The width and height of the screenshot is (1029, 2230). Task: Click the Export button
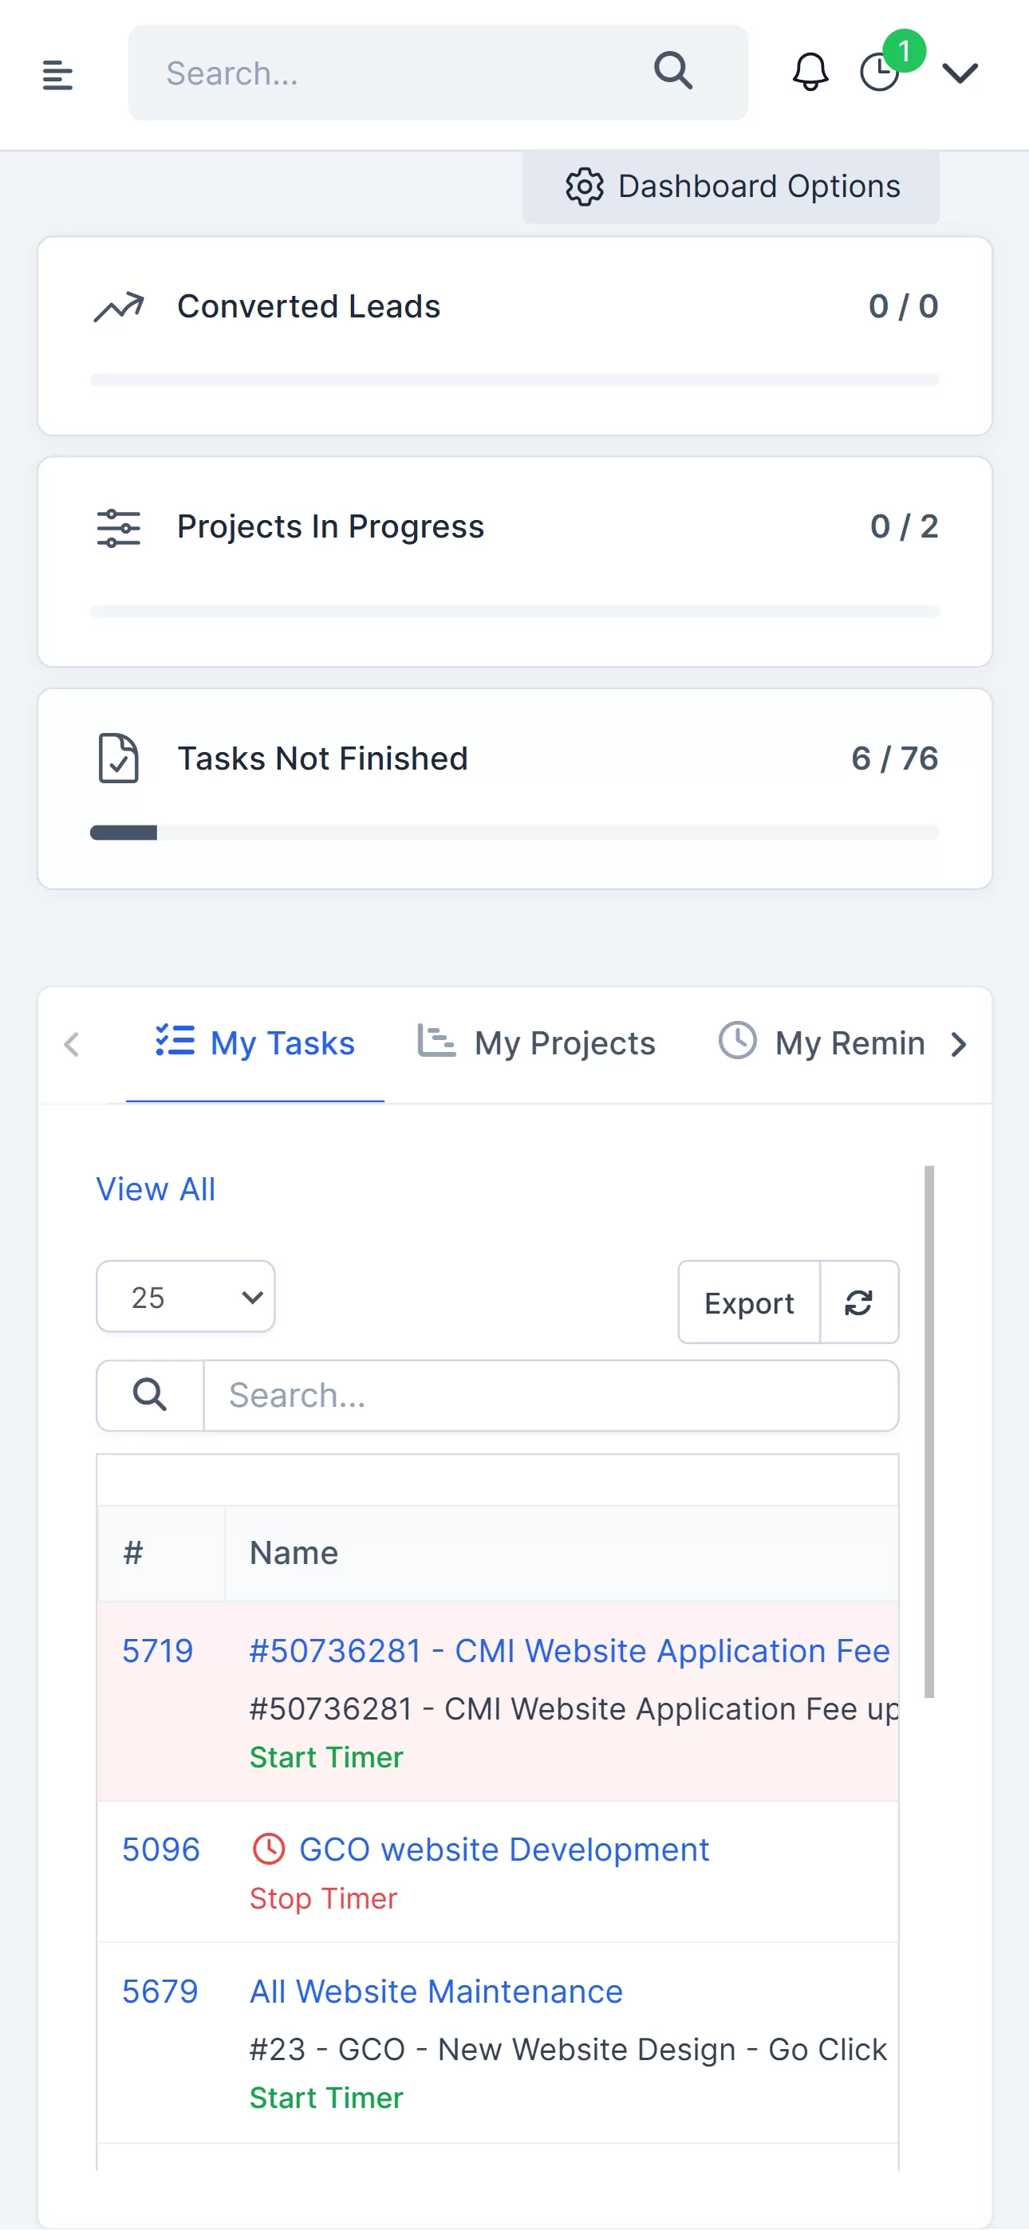pyautogui.click(x=749, y=1302)
